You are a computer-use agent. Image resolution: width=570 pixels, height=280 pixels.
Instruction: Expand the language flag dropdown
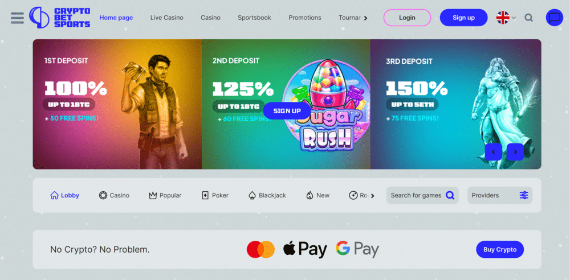[506, 18]
